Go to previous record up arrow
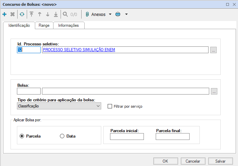This screenshot has height=166, width=238. pos(40,15)
